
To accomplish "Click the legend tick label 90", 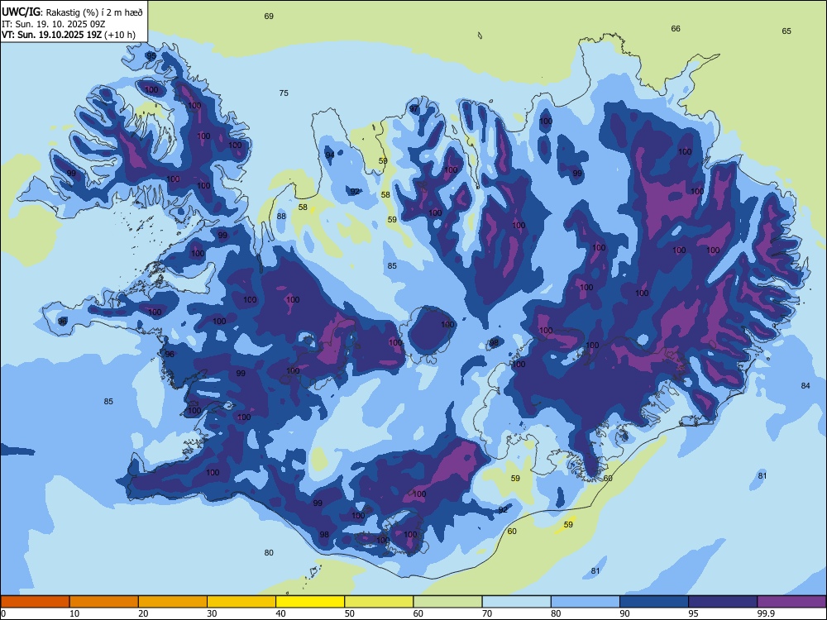I will pos(624,613).
